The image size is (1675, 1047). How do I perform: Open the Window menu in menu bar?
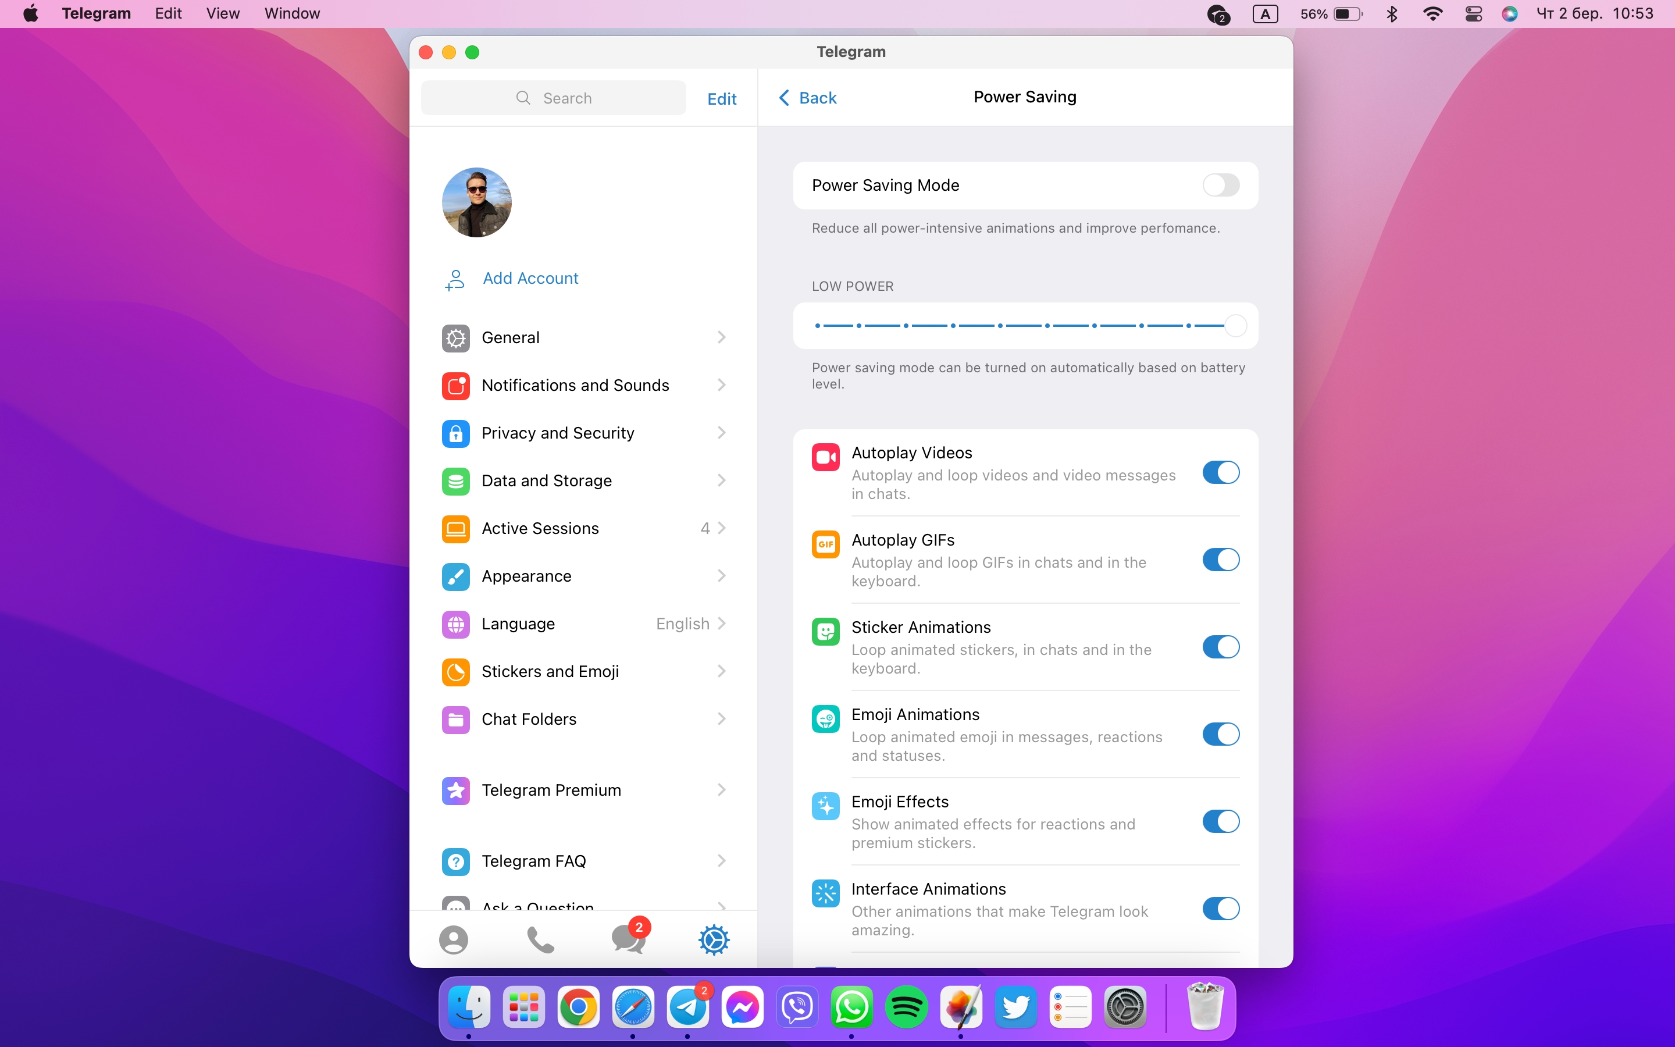click(x=291, y=13)
